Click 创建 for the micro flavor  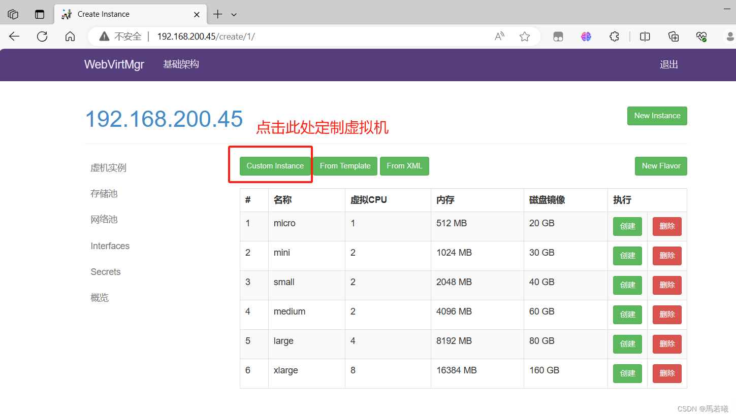(628, 226)
